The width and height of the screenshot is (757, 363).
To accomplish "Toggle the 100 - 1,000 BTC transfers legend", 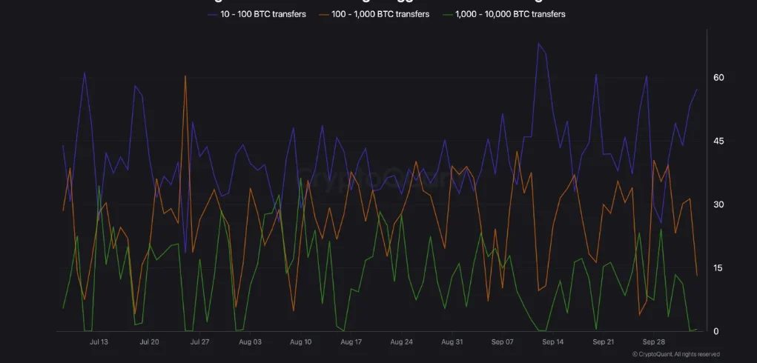I will click(374, 15).
